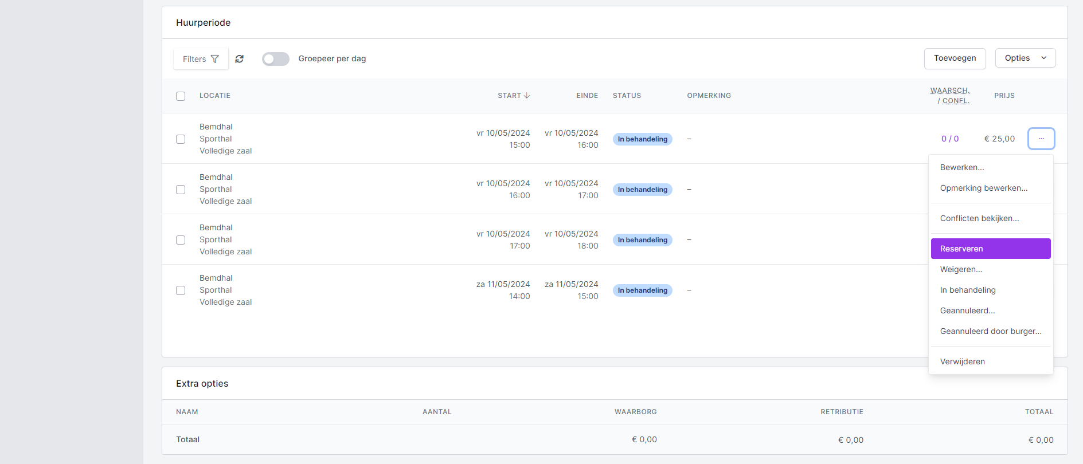Viewport: 1083px width, 464px height.
Task: Select Geannuleerd door burger... option
Action: pyautogui.click(x=991, y=331)
